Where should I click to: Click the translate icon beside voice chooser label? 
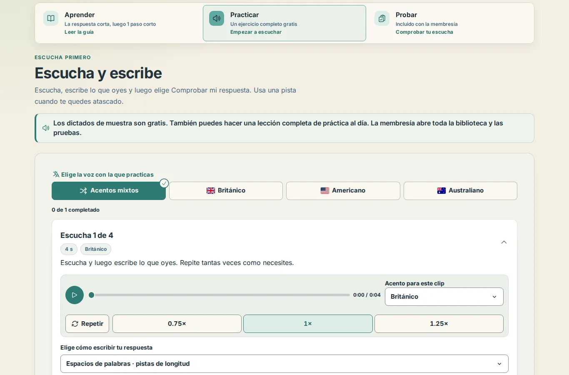tap(56, 174)
